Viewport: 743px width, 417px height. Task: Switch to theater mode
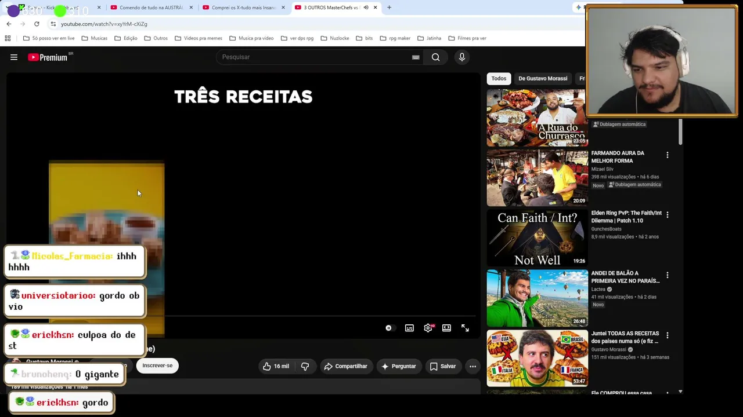[x=446, y=328]
